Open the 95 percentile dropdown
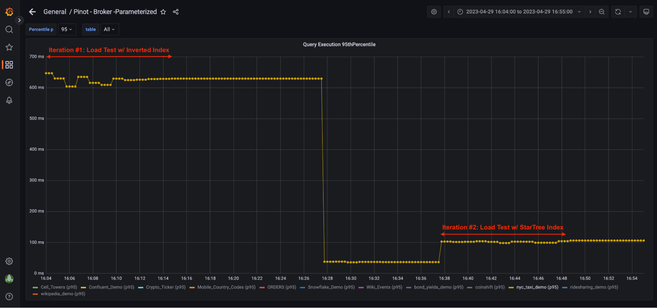657x308 pixels. tap(67, 29)
